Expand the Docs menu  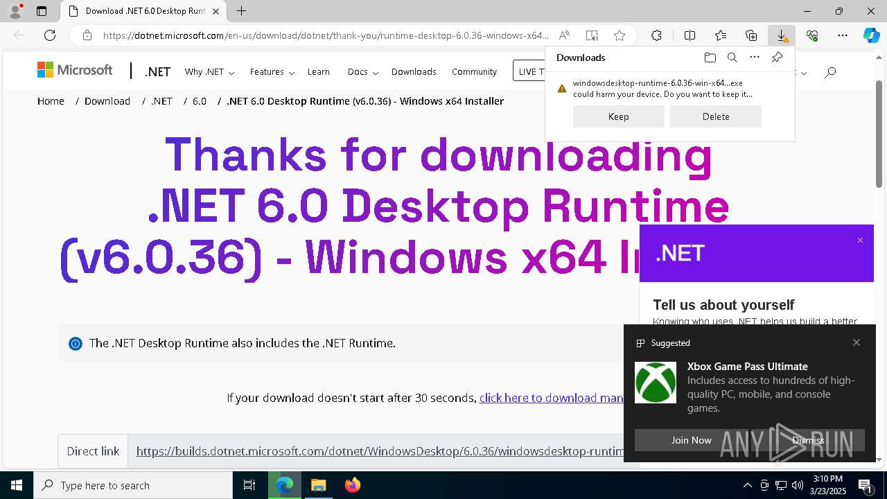[363, 72]
